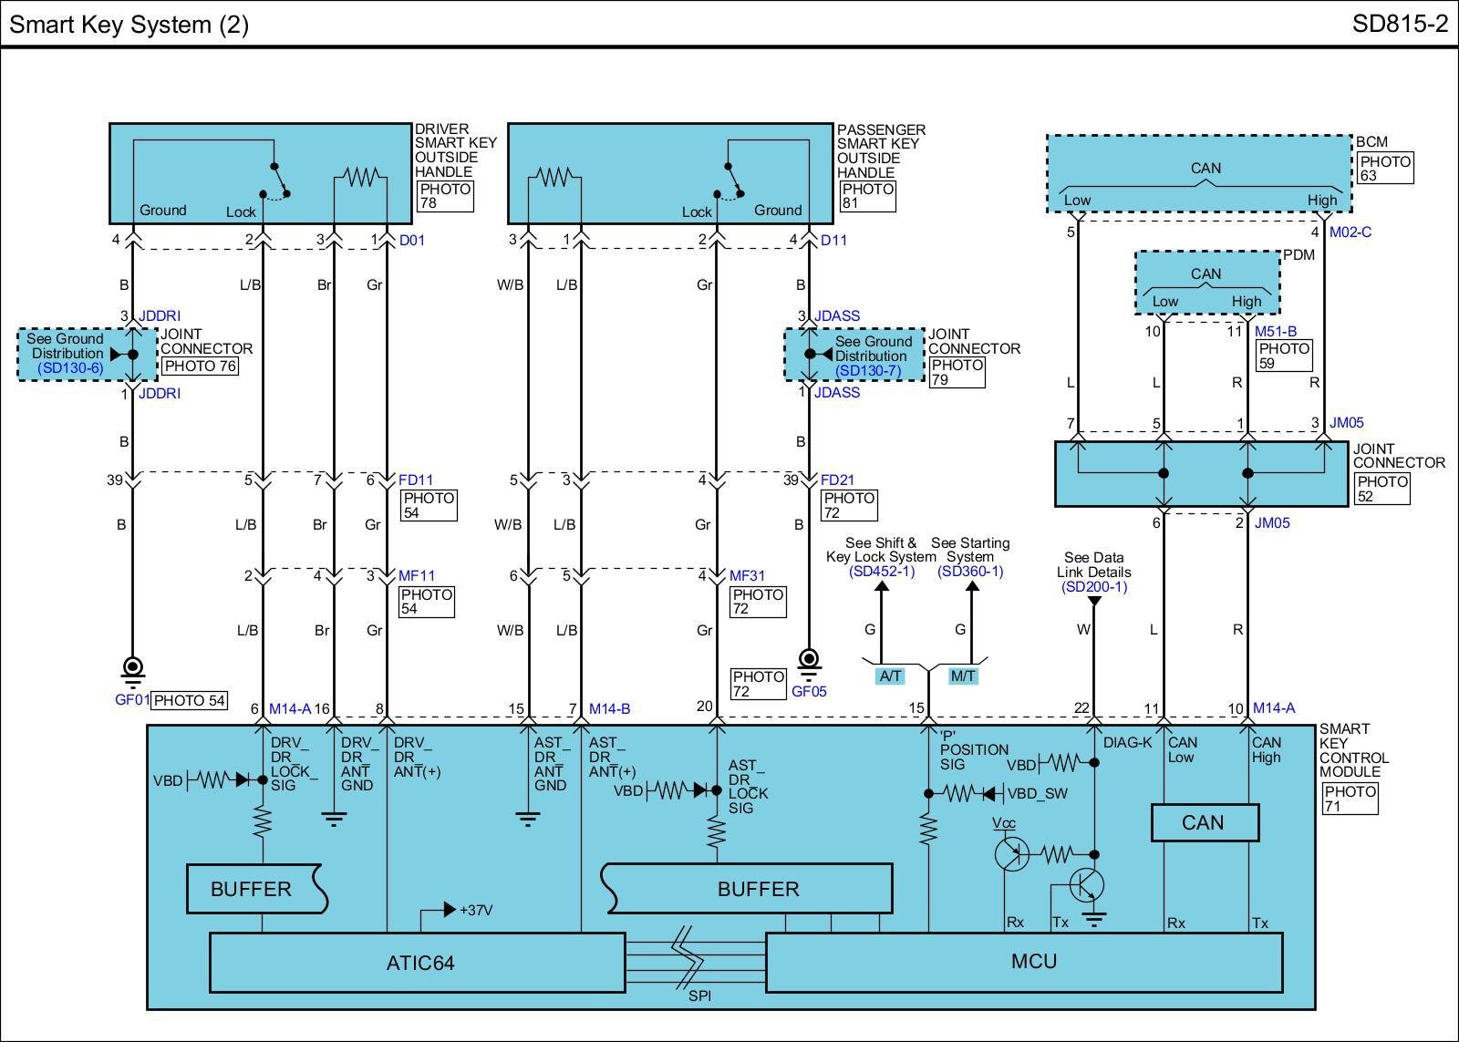This screenshot has width=1459, height=1042.
Task: Click the passenger handle lock switch symbol
Action: pyautogui.click(x=729, y=181)
